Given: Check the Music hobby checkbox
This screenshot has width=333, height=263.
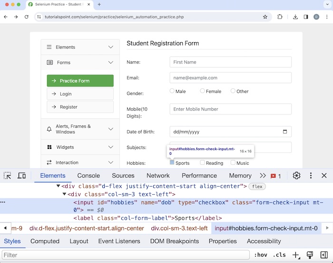Looking at the screenshot, I should point(233,162).
